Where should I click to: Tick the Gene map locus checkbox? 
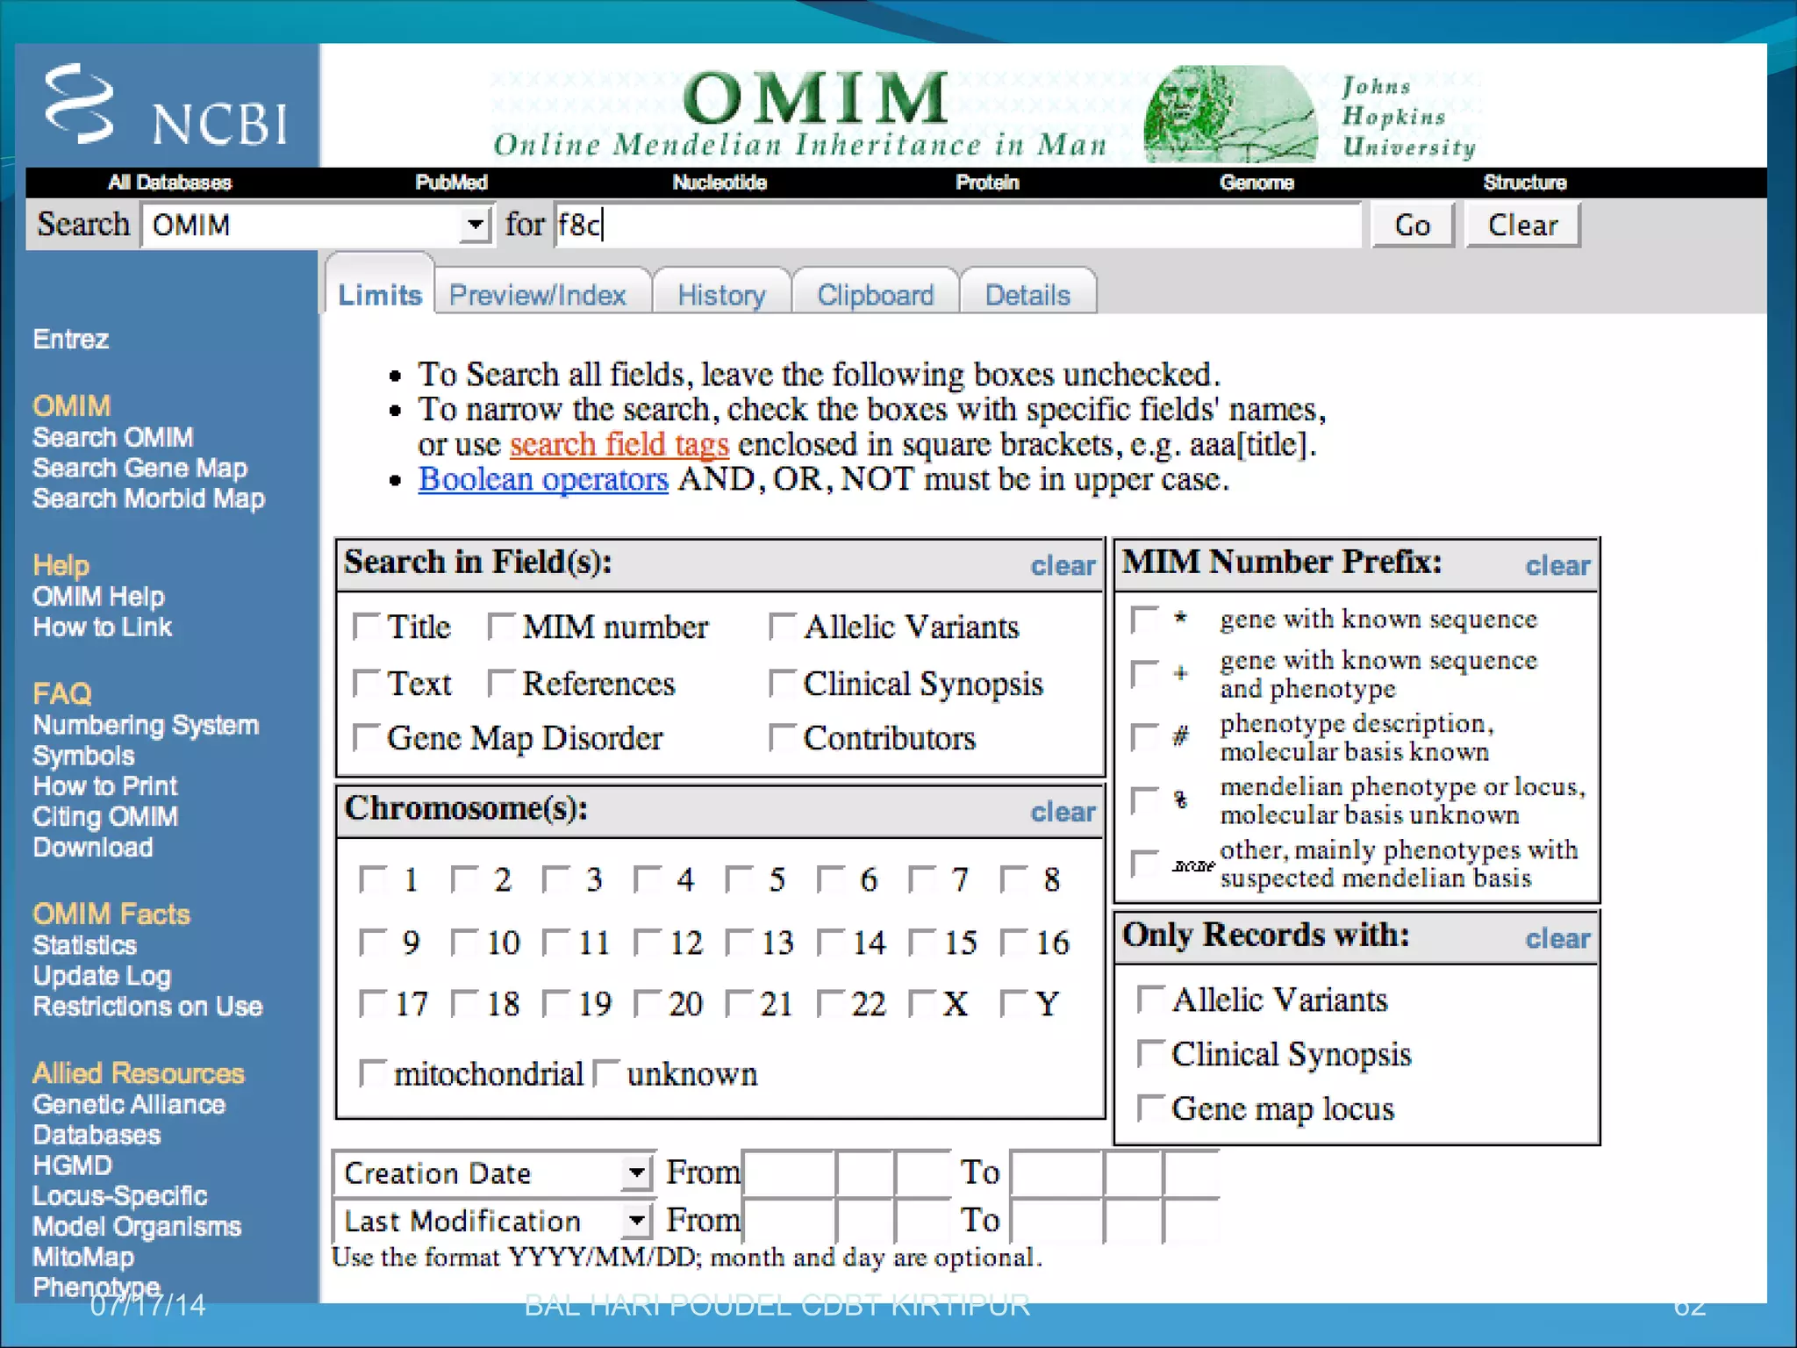[x=1150, y=1108]
